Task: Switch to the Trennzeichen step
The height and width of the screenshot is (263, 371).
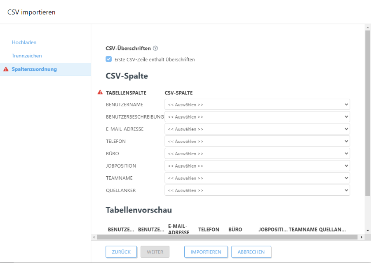Action: coord(26,55)
